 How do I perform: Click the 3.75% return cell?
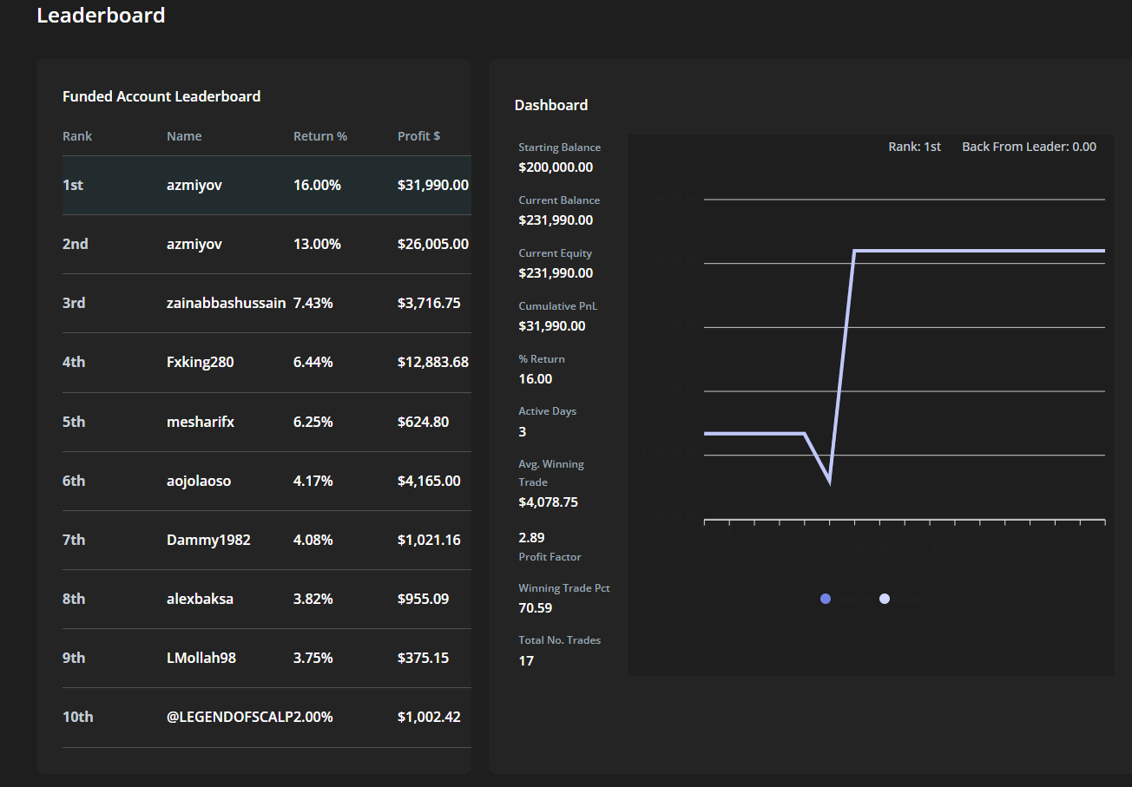(313, 658)
